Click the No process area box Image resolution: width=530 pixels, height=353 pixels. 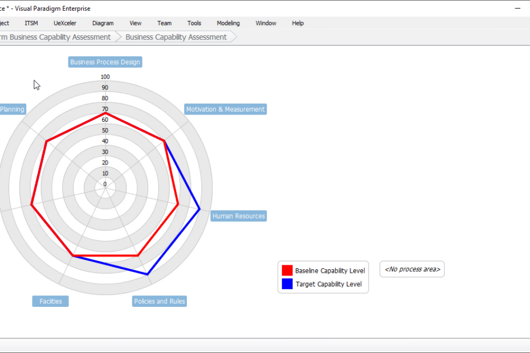[x=412, y=269]
